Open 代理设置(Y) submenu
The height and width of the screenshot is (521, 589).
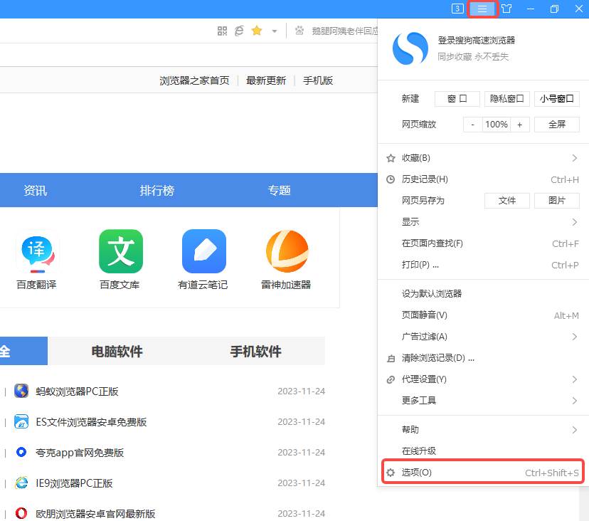[x=483, y=379]
